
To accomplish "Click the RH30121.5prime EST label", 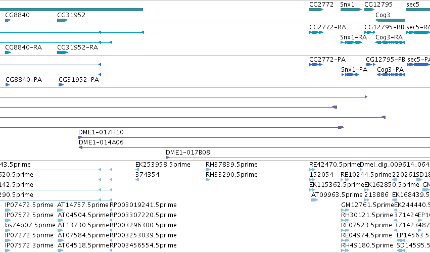I will click(x=367, y=215).
